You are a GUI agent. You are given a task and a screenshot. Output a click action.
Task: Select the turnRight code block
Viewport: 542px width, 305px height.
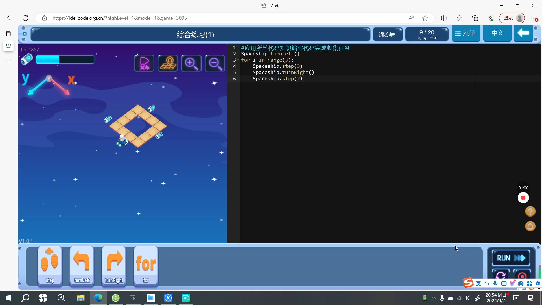114,265
